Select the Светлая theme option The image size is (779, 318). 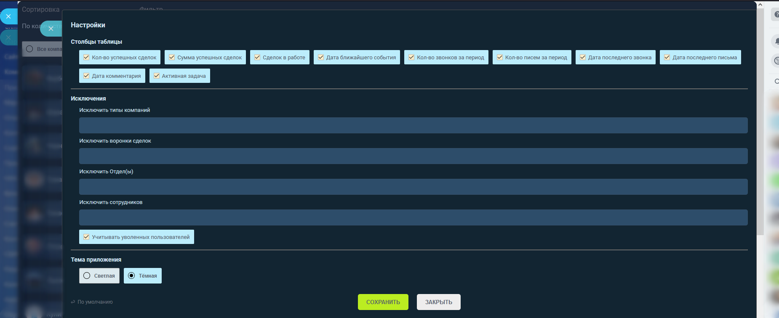tap(87, 276)
